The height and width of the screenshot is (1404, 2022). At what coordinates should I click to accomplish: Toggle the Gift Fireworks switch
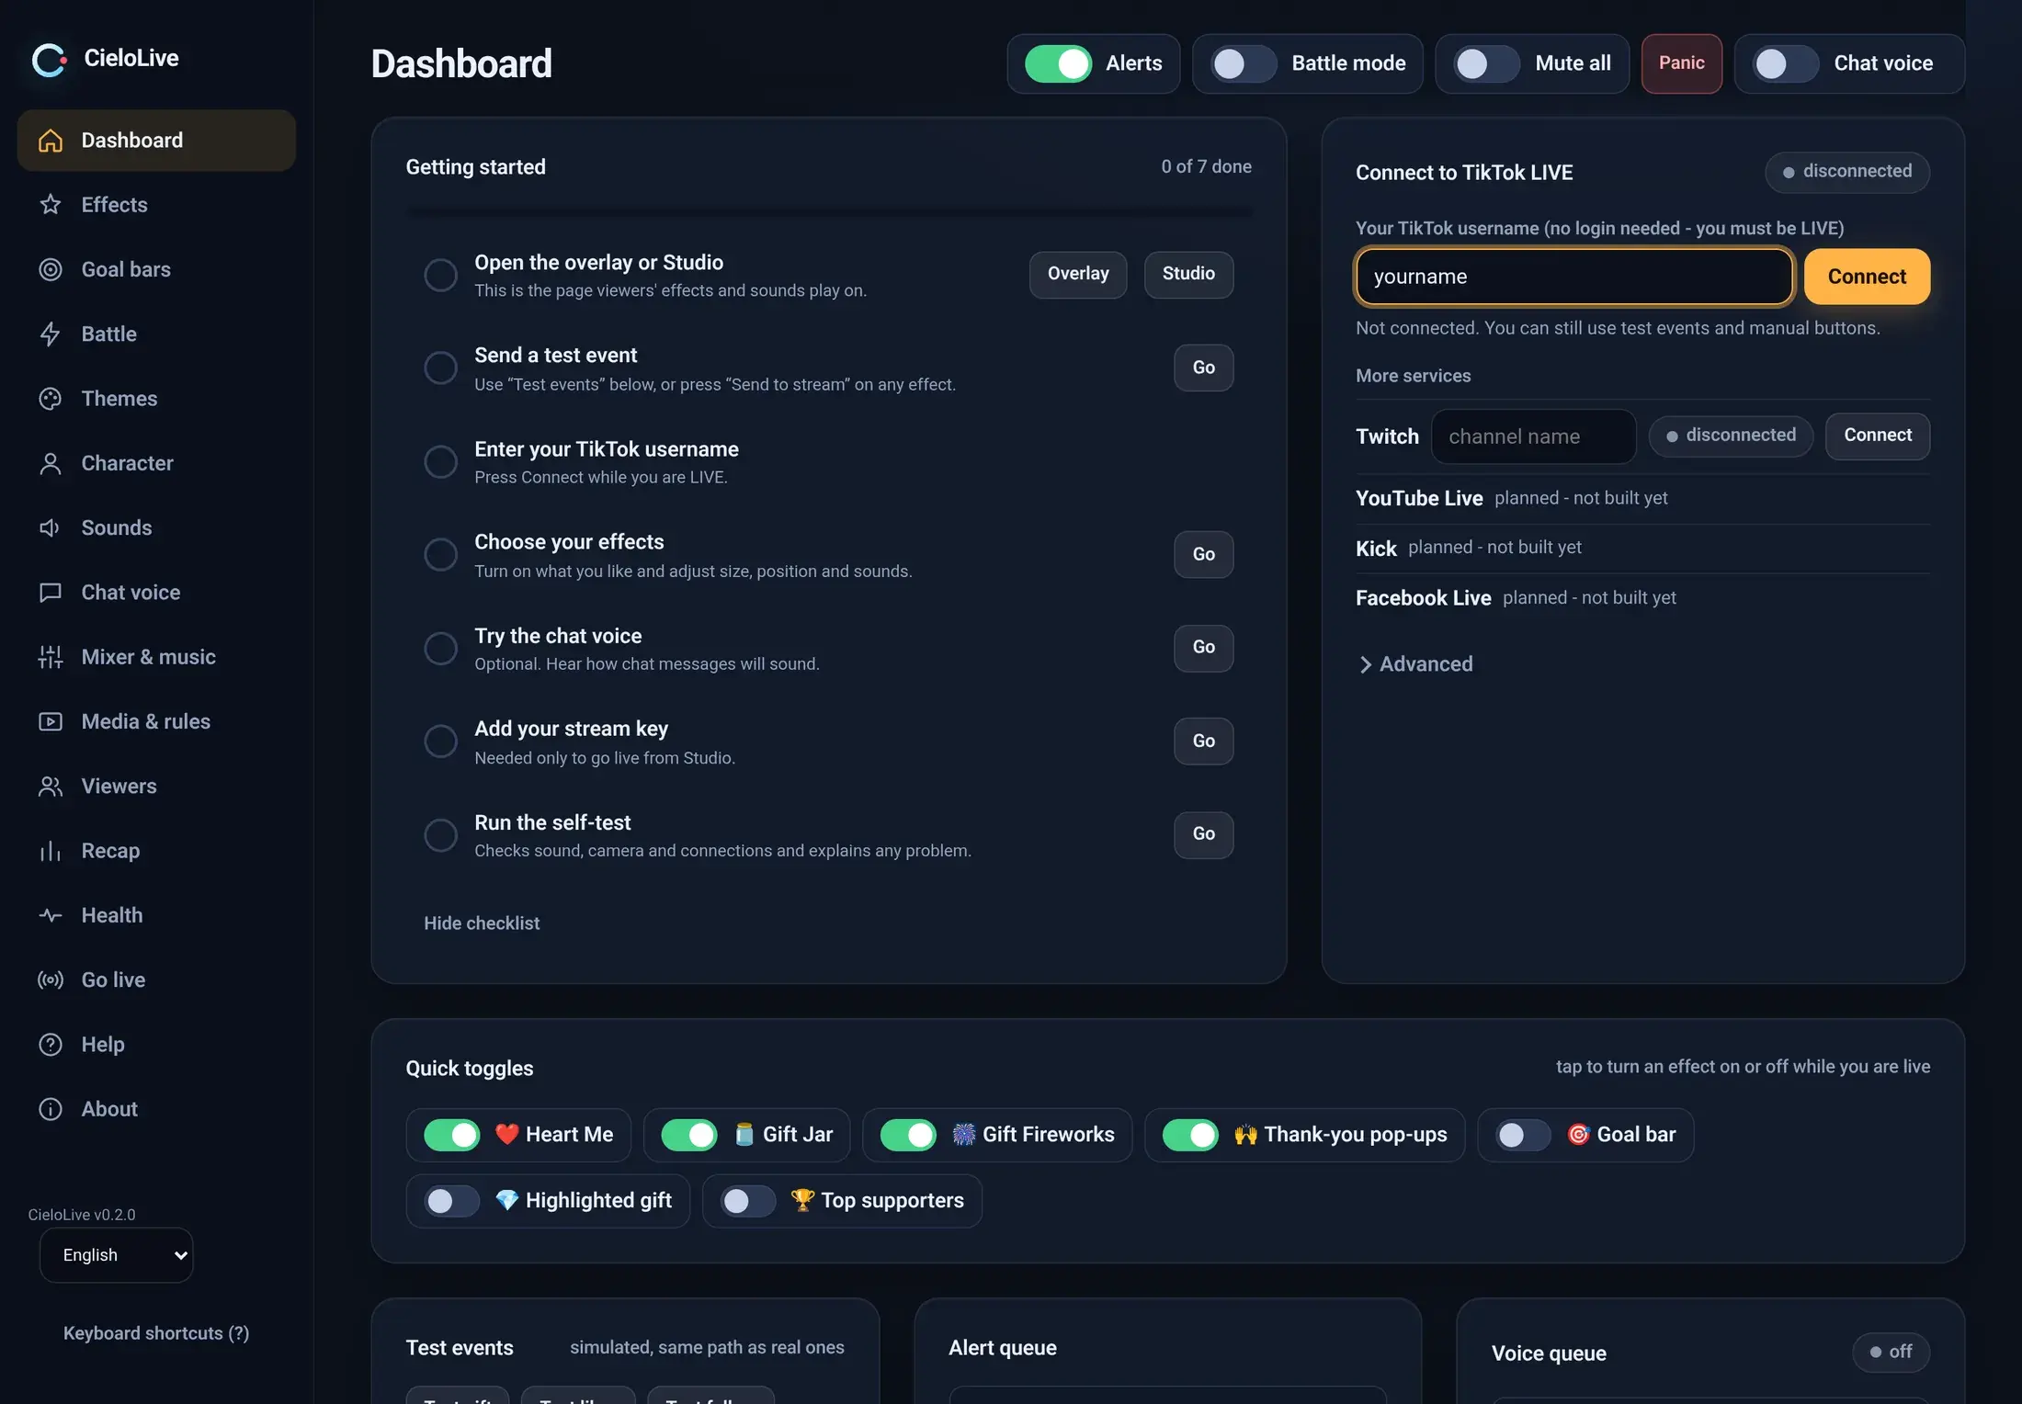(x=908, y=1135)
